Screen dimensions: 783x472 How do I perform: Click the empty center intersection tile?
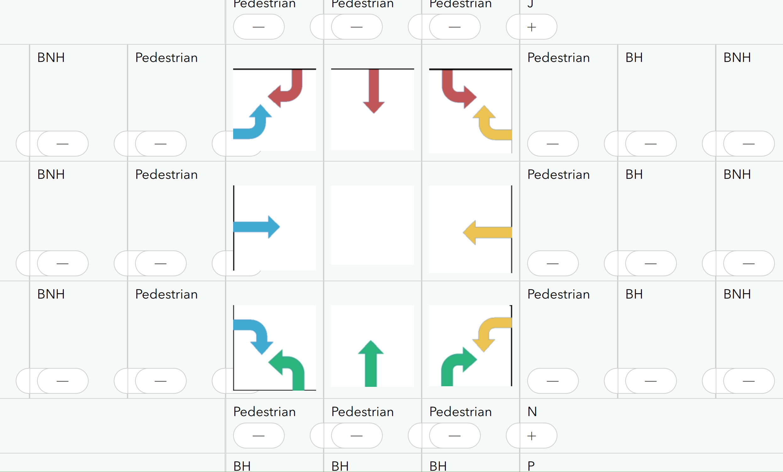pyautogui.click(x=372, y=225)
